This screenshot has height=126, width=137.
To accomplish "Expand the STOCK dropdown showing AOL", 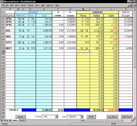I will 56,117.
